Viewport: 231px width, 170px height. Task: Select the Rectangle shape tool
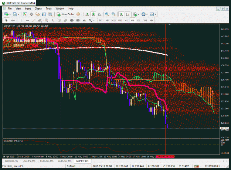[x=78, y=20]
